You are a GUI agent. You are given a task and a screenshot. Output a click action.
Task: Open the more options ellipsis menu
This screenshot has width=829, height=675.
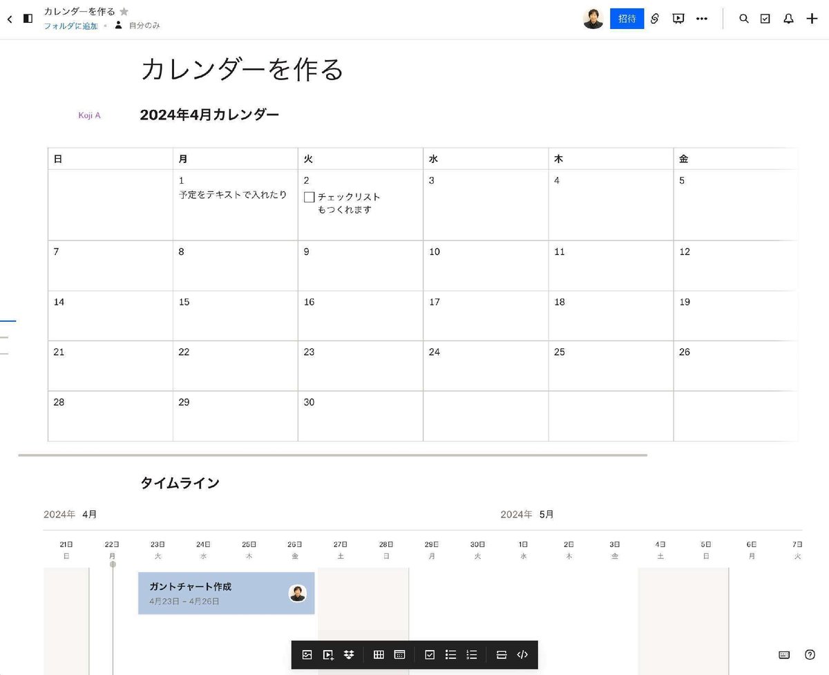pos(702,19)
